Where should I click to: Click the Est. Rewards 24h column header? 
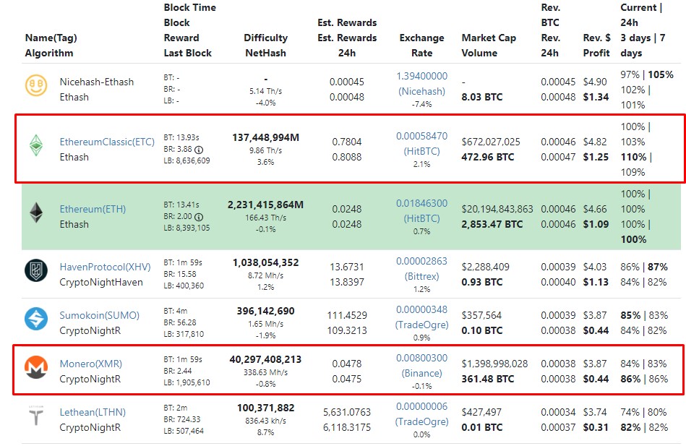[x=347, y=38]
